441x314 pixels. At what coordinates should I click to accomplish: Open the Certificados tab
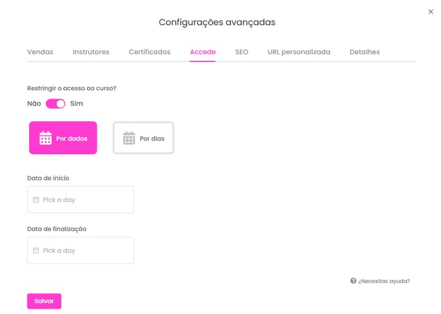(x=149, y=52)
